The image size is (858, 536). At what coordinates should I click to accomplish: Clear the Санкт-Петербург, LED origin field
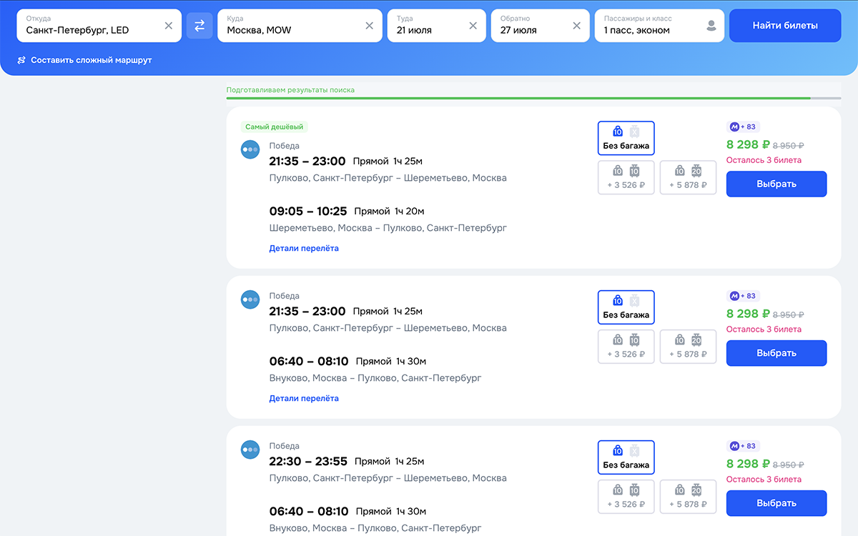169,26
